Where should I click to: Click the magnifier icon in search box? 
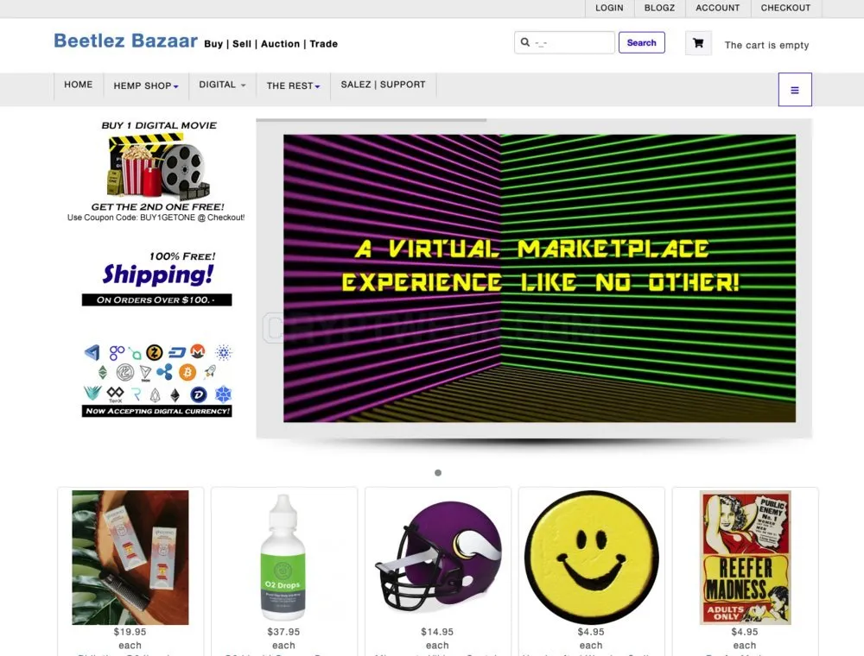click(x=525, y=42)
